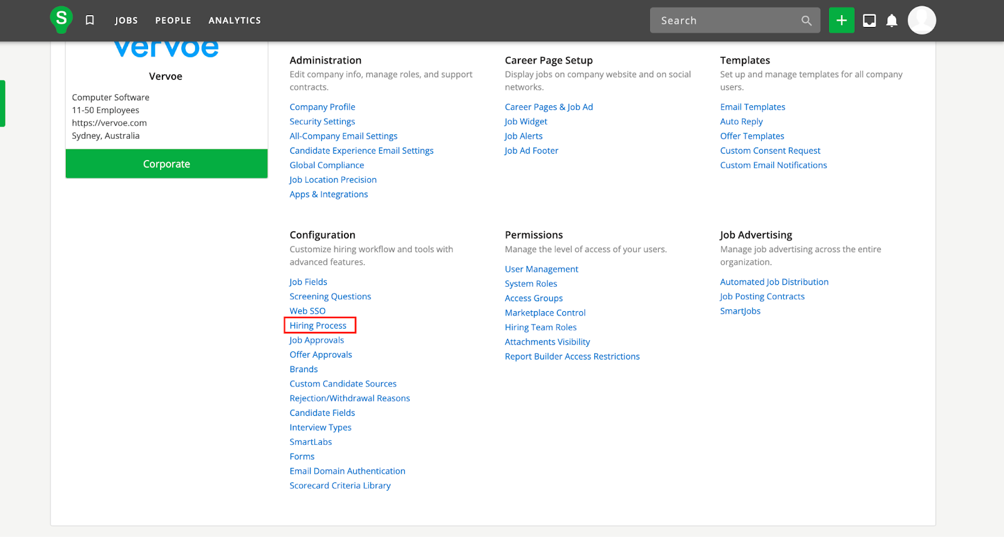Image resolution: width=1004 pixels, height=537 pixels.
Task: Open the People menu
Action: coord(173,21)
